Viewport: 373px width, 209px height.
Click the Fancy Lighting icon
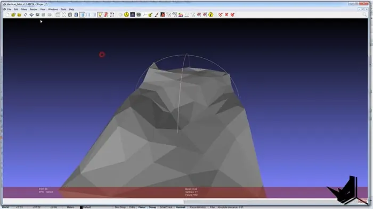[112, 15]
